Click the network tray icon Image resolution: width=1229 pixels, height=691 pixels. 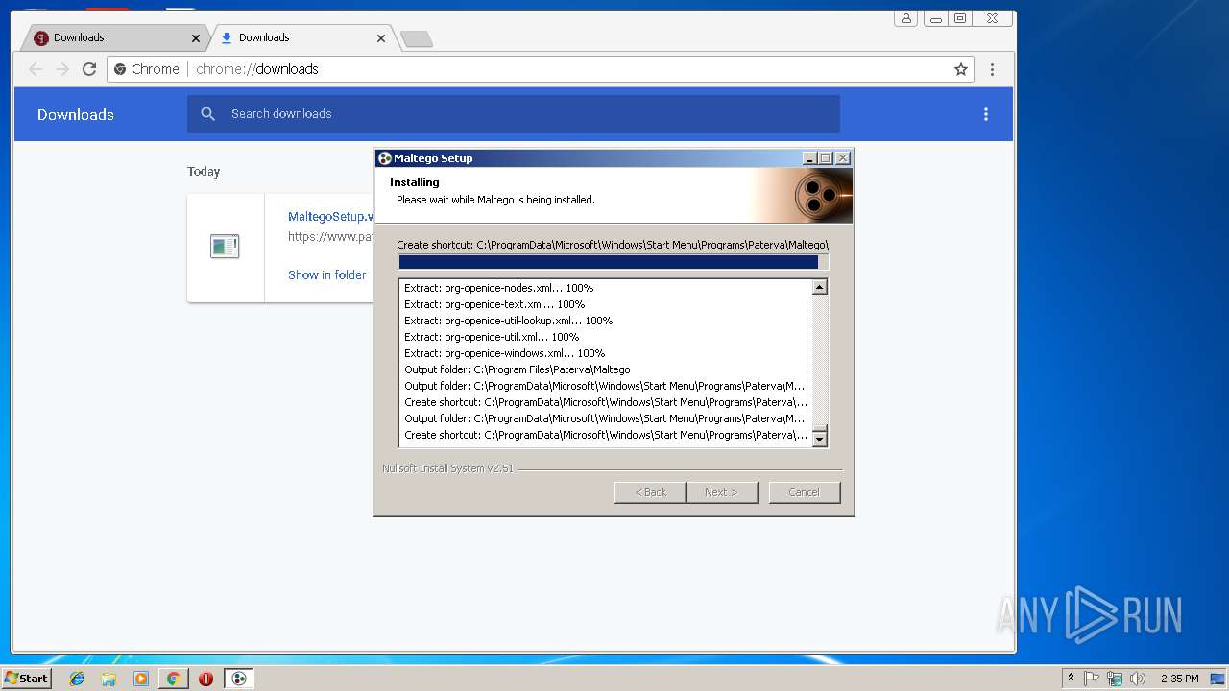tap(1115, 679)
